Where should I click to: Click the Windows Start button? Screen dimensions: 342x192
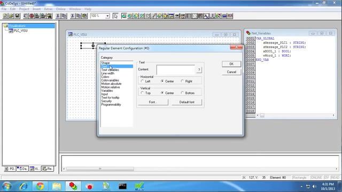pyautogui.click(x=6, y=186)
